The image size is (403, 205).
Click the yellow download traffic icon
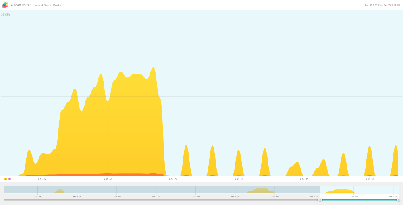6,179
